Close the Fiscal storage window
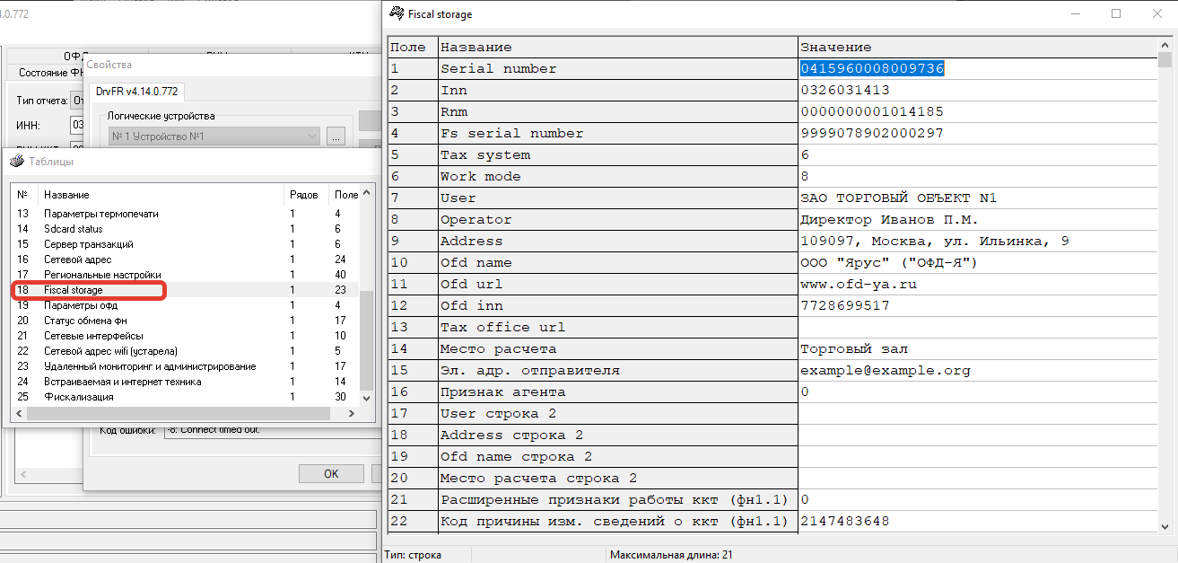1178x563 pixels. point(1156,13)
